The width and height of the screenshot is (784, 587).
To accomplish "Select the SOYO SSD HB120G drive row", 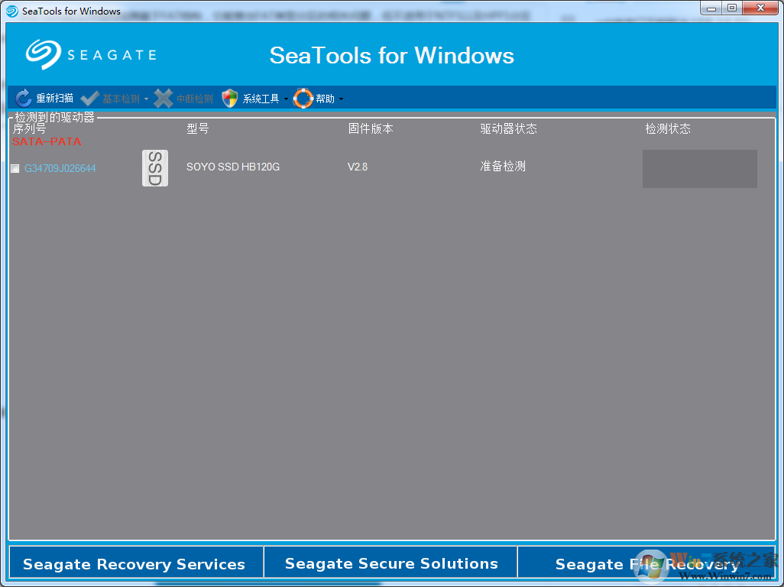I will [233, 167].
